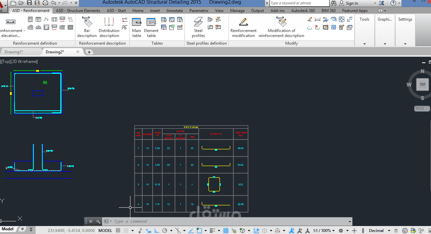Click the "R6" label in the footing plan
Viewport: 431px width, 234px height.
point(45,83)
